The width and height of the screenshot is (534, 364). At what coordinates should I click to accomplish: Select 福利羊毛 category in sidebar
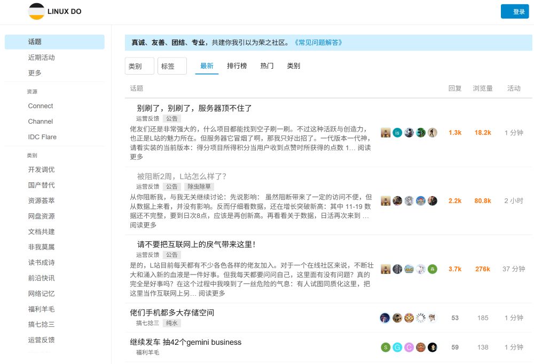(41, 309)
